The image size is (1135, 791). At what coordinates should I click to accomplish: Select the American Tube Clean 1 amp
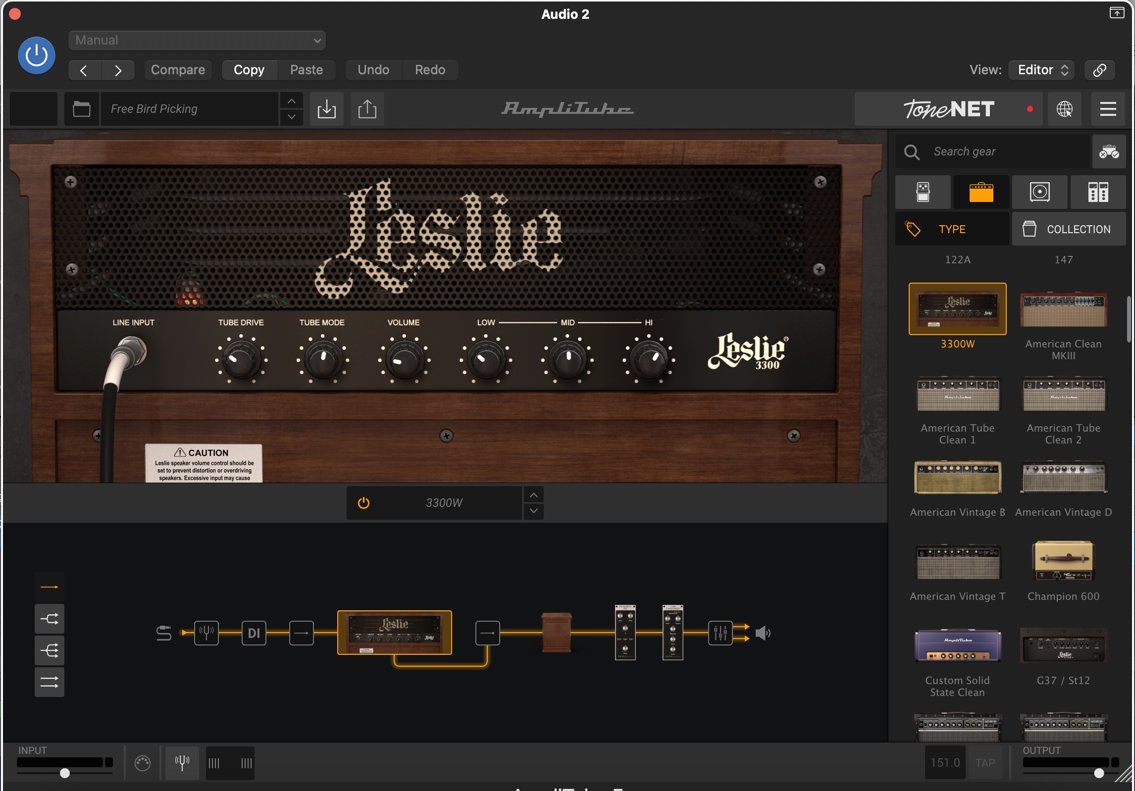tap(957, 394)
